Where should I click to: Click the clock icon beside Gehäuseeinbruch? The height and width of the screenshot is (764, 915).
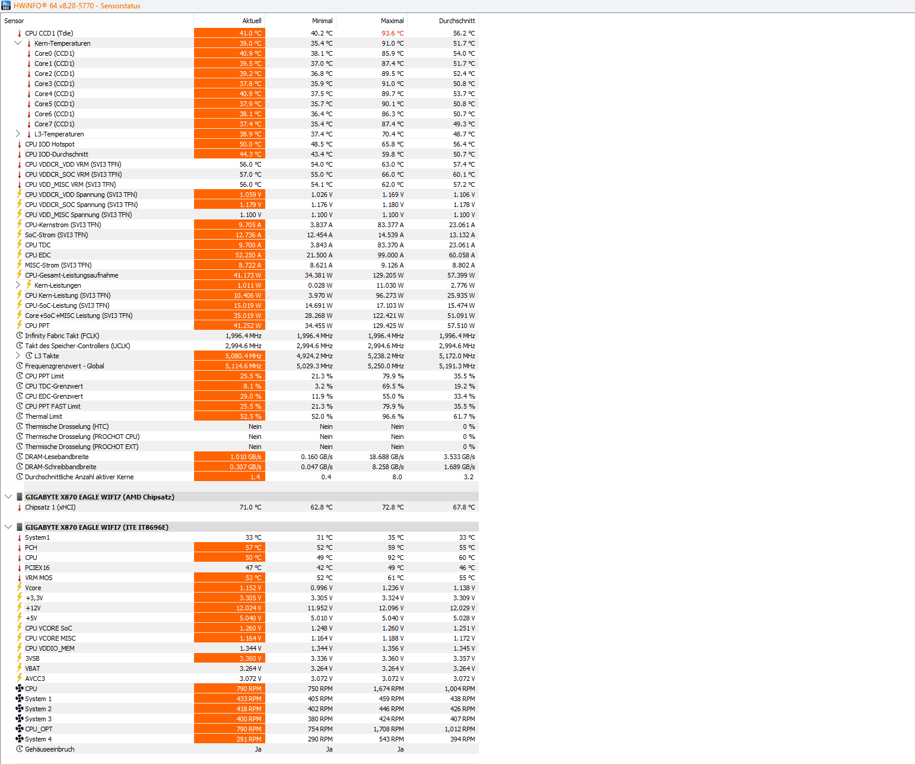click(x=20, y=749)
